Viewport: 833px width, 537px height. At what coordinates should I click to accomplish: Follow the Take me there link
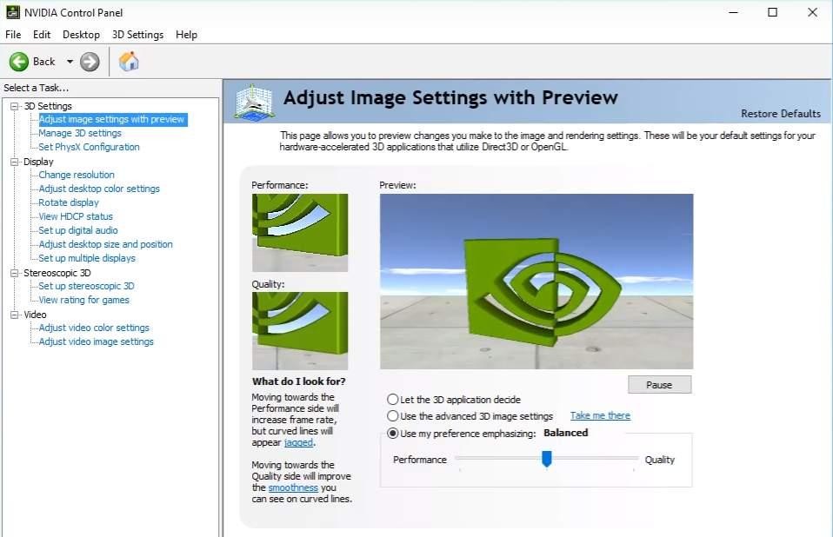click(600, 415)
